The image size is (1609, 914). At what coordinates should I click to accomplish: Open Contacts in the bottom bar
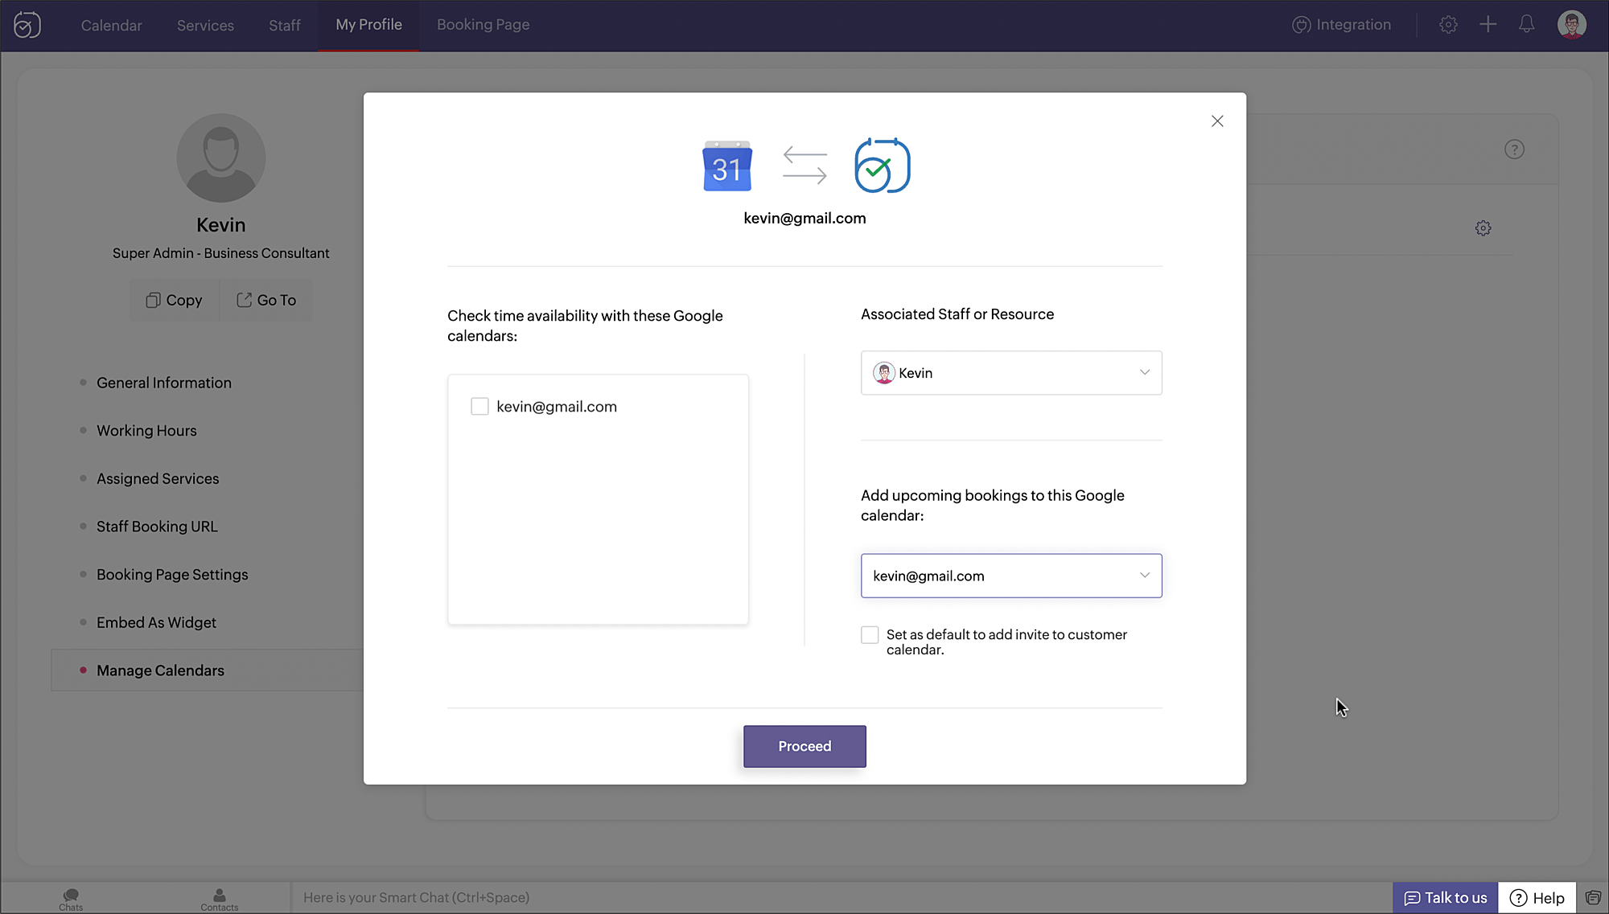pos(219,900)
